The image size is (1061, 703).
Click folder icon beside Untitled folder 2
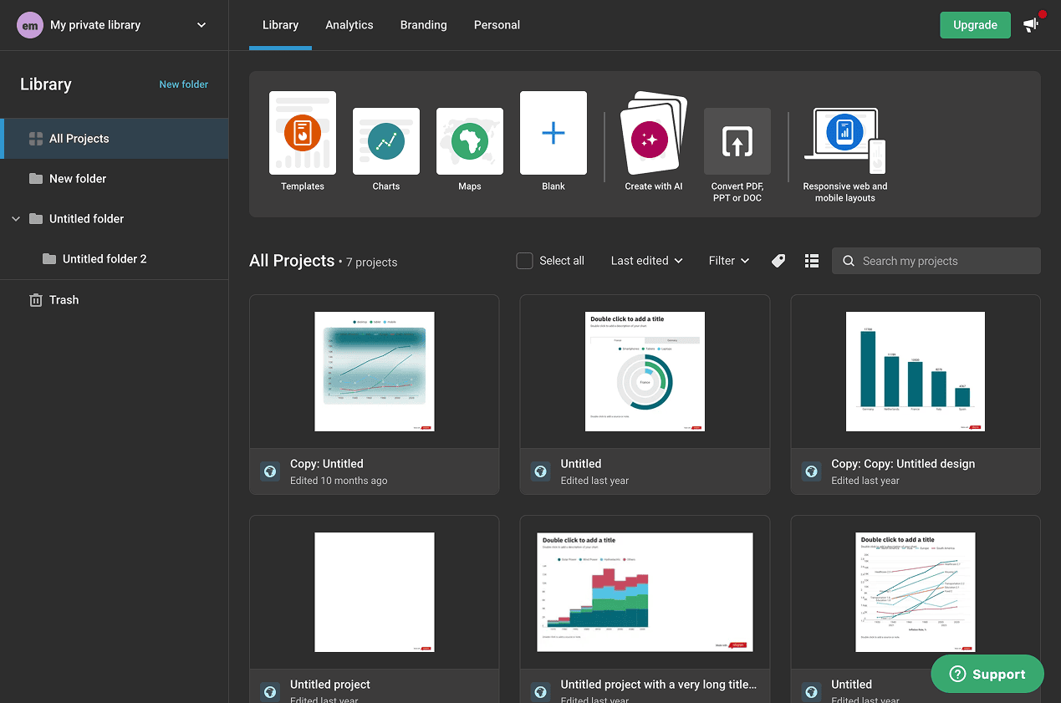(49, 259)
